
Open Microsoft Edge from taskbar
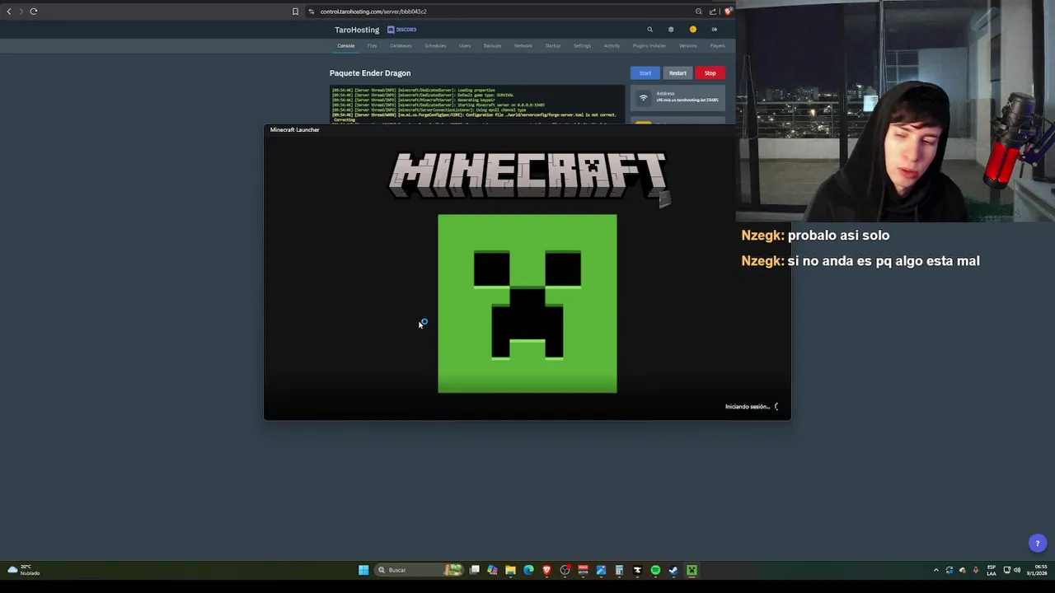528,570
